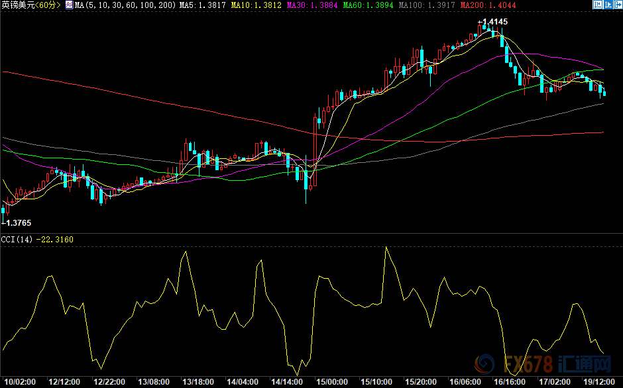Screen dimensions: 623x388
Task: Click the 1.3765 low price marker
Action: (x=17, y=224)
